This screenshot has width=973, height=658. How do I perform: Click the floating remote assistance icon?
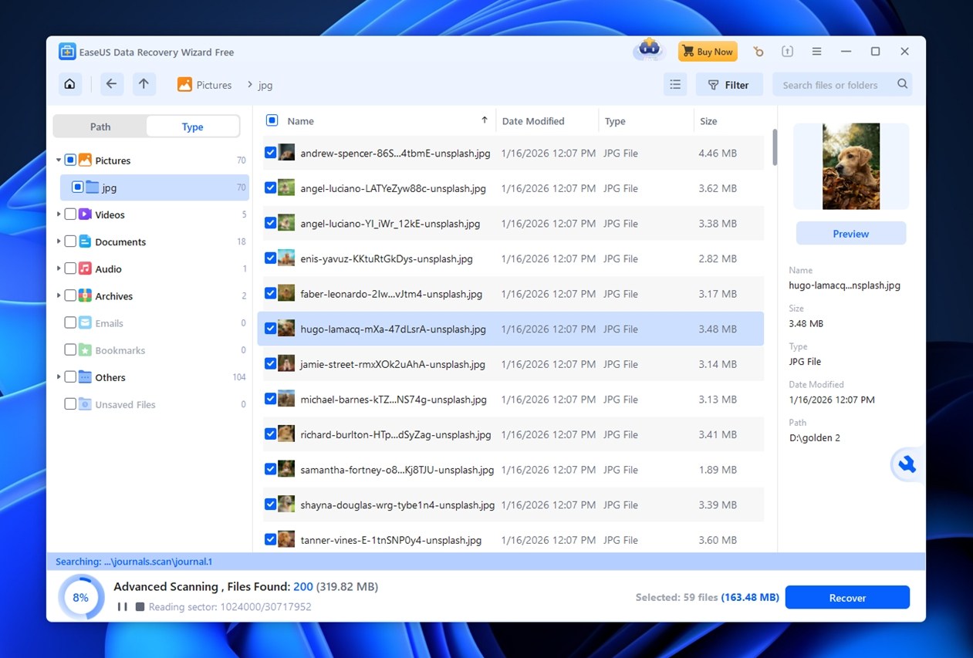(x=907, y=464)
